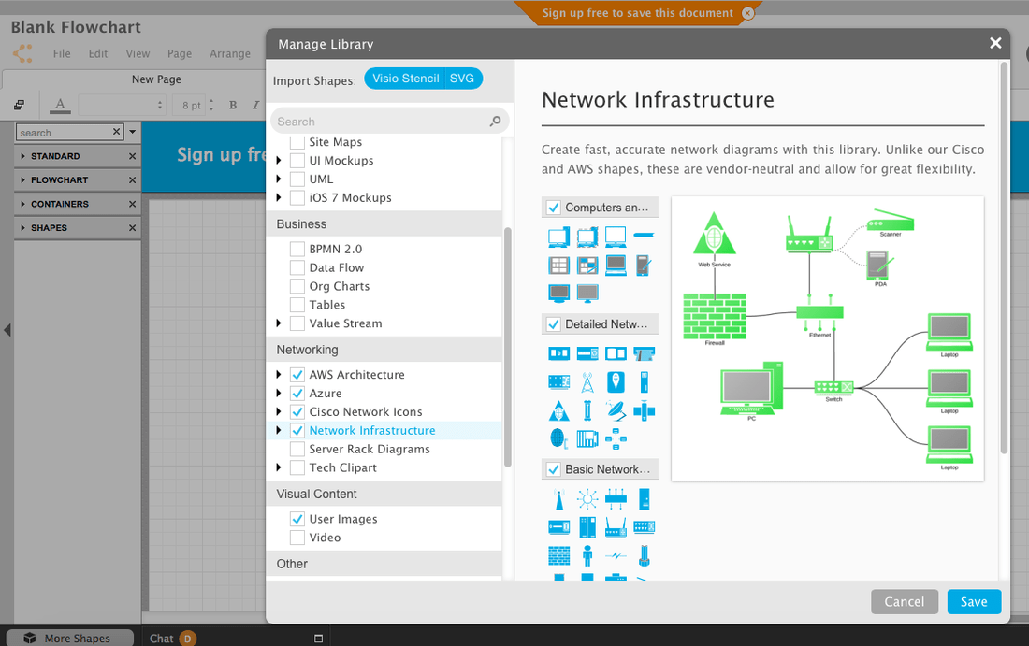Open the File menu

coord(62,54)
